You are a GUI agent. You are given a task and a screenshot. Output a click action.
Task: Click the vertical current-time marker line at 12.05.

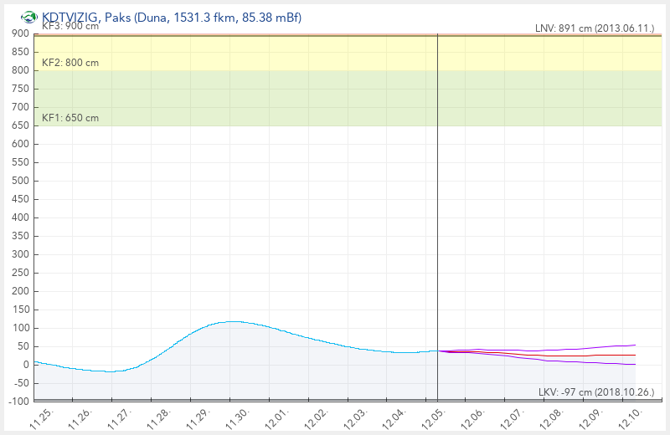point(438,209)
